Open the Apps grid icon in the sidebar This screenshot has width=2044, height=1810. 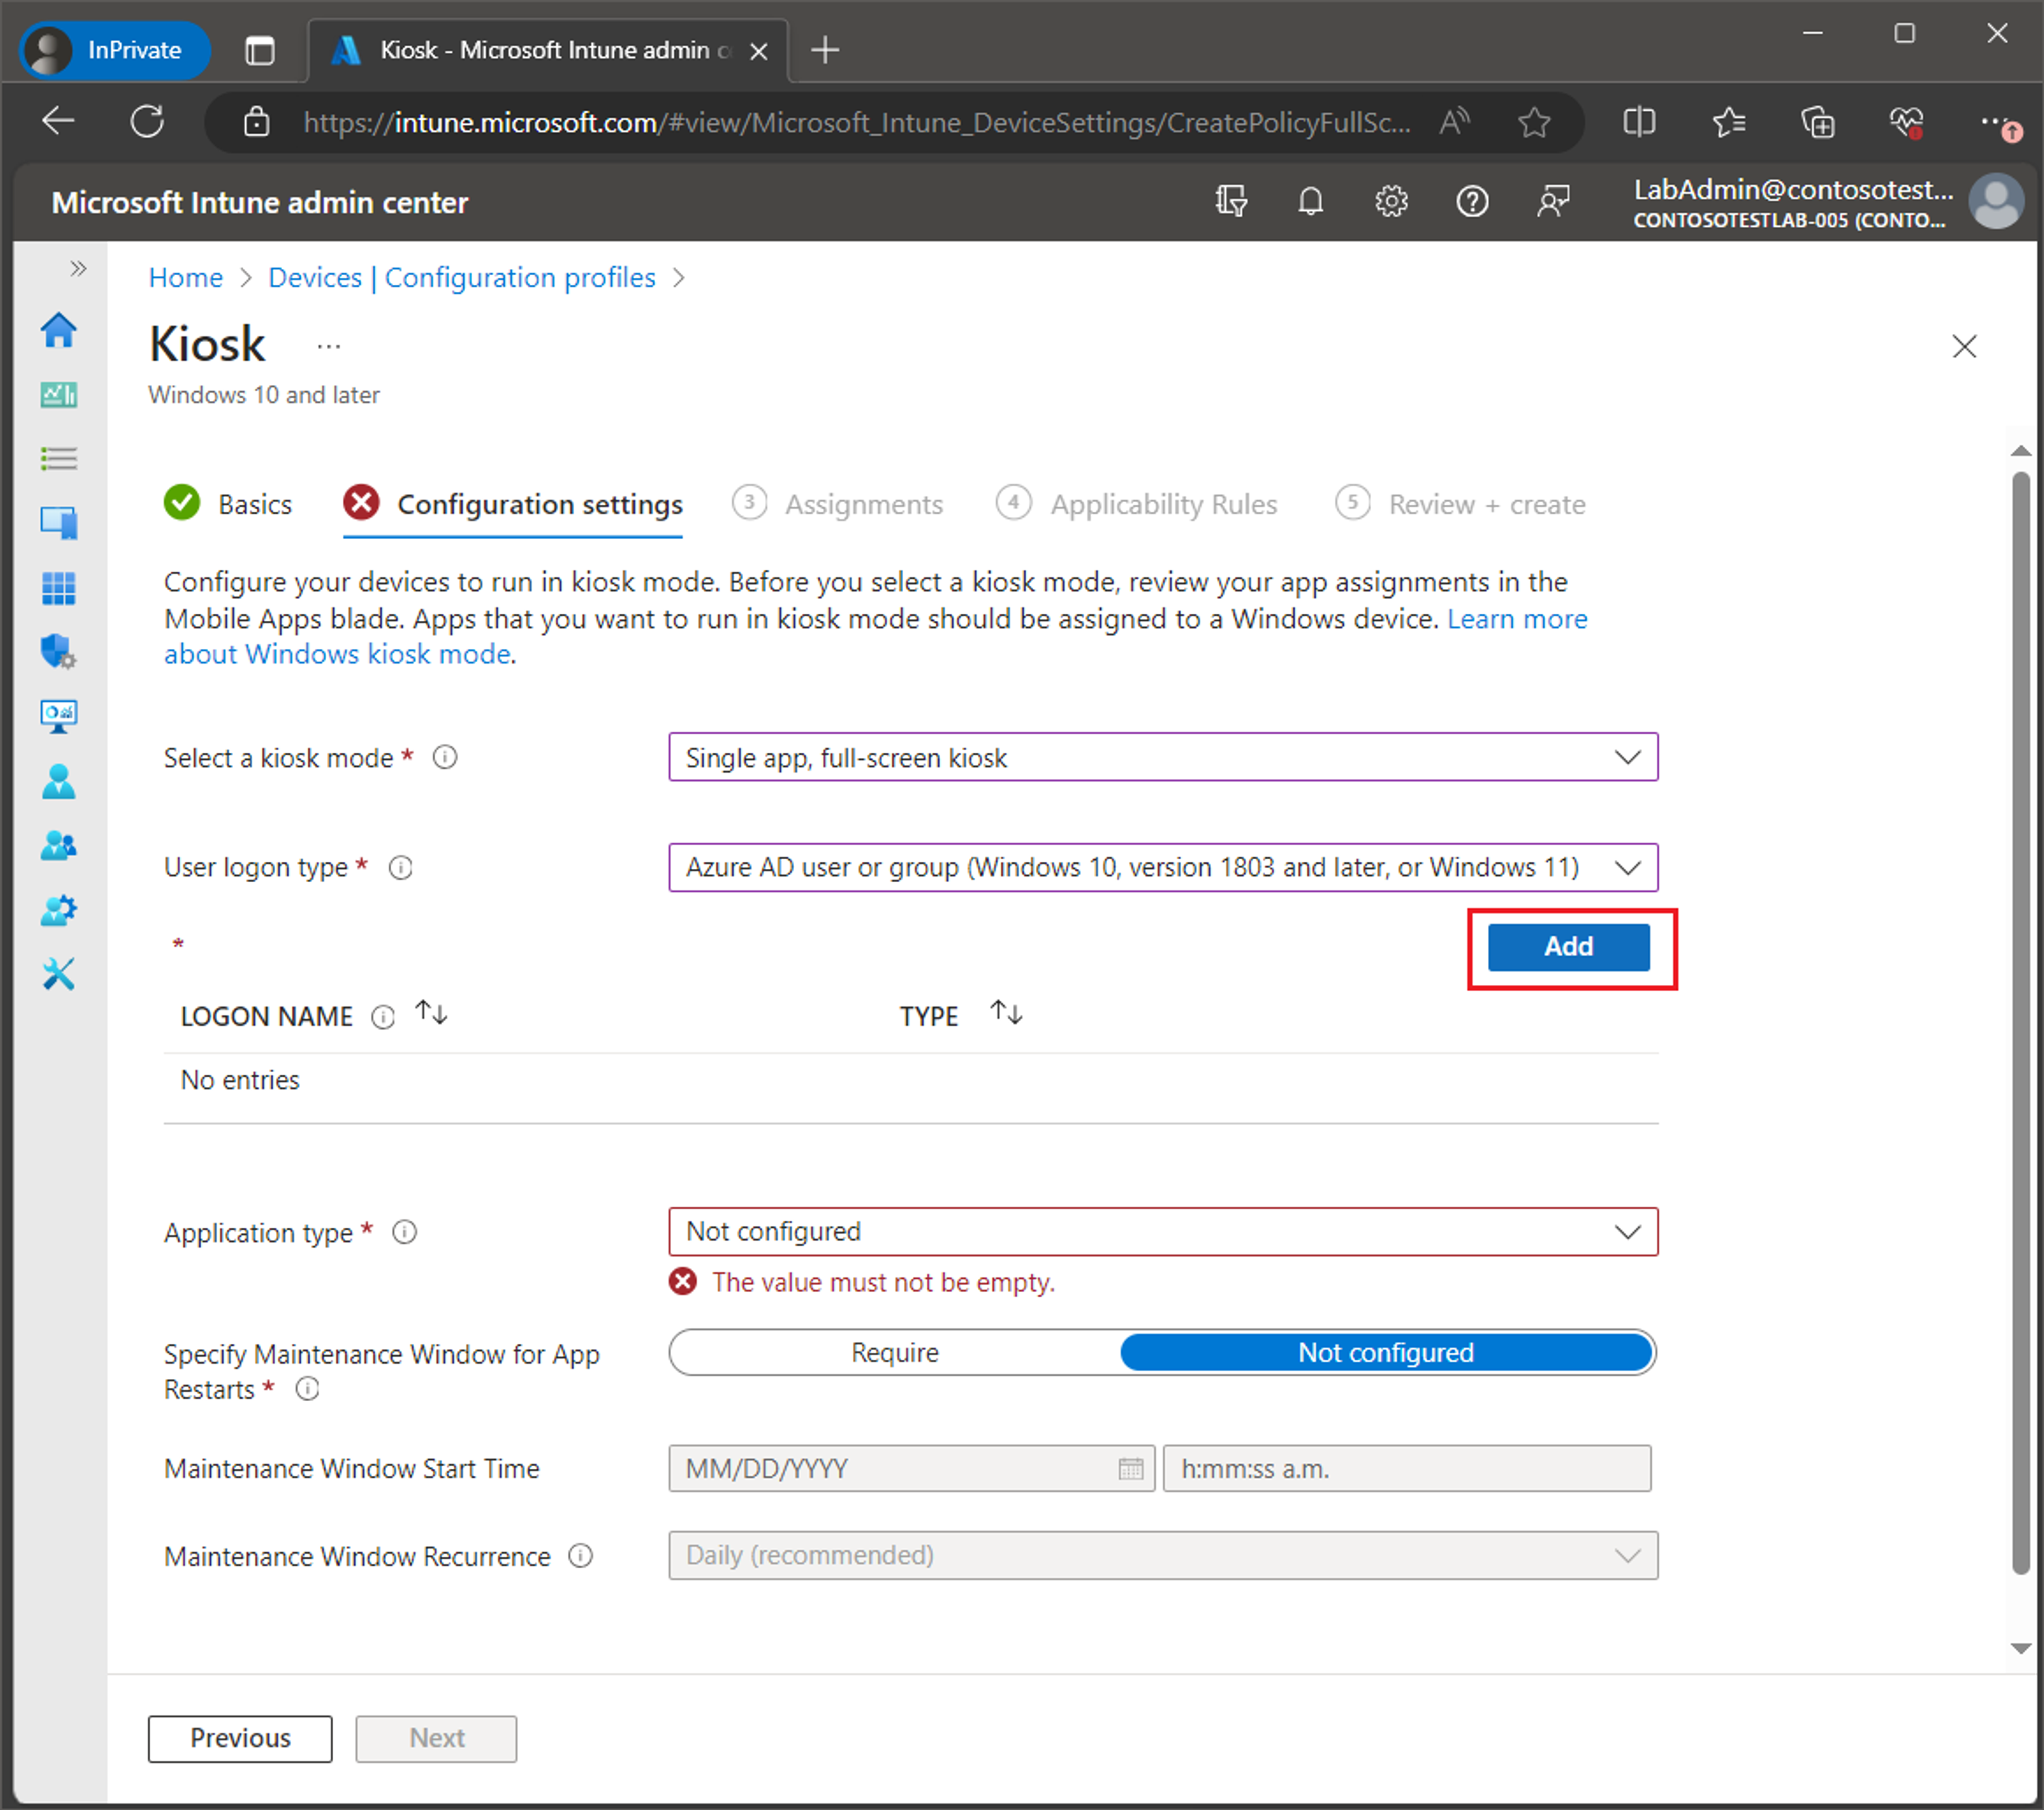(x=59, y=588)
